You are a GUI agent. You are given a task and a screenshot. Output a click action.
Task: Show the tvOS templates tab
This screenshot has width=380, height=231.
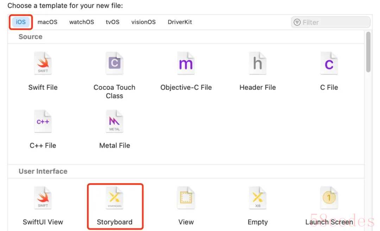113,22
